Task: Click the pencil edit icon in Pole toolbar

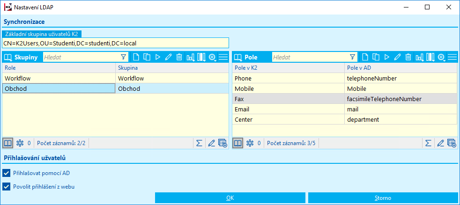Action: (397, 57)
